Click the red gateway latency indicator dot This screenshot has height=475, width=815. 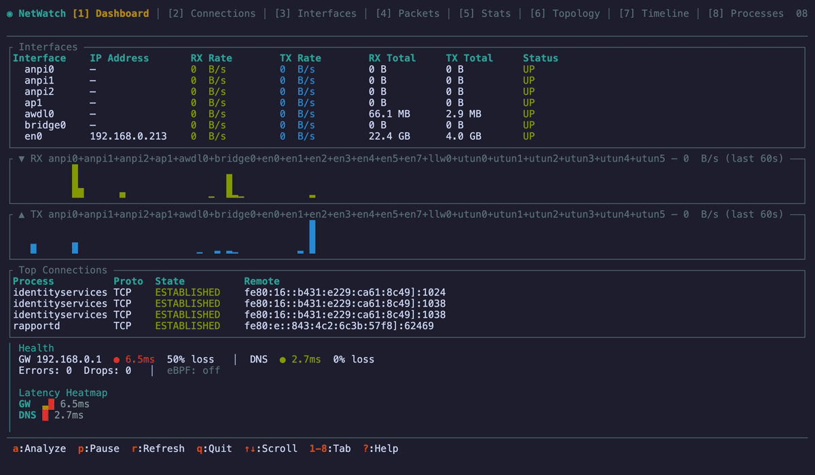click(x=116, y=360)
